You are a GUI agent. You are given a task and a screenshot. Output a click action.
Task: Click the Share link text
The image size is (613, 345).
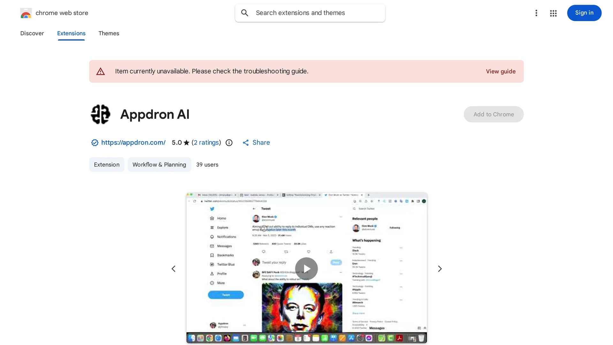tap(261, 142)
